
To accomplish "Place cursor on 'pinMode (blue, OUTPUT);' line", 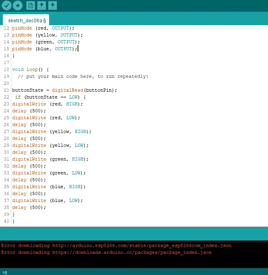I will pyautogui.click(x=45, y=49).
